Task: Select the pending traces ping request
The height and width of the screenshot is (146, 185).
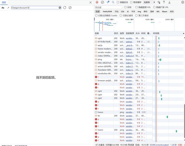Action: coord(123,112)
